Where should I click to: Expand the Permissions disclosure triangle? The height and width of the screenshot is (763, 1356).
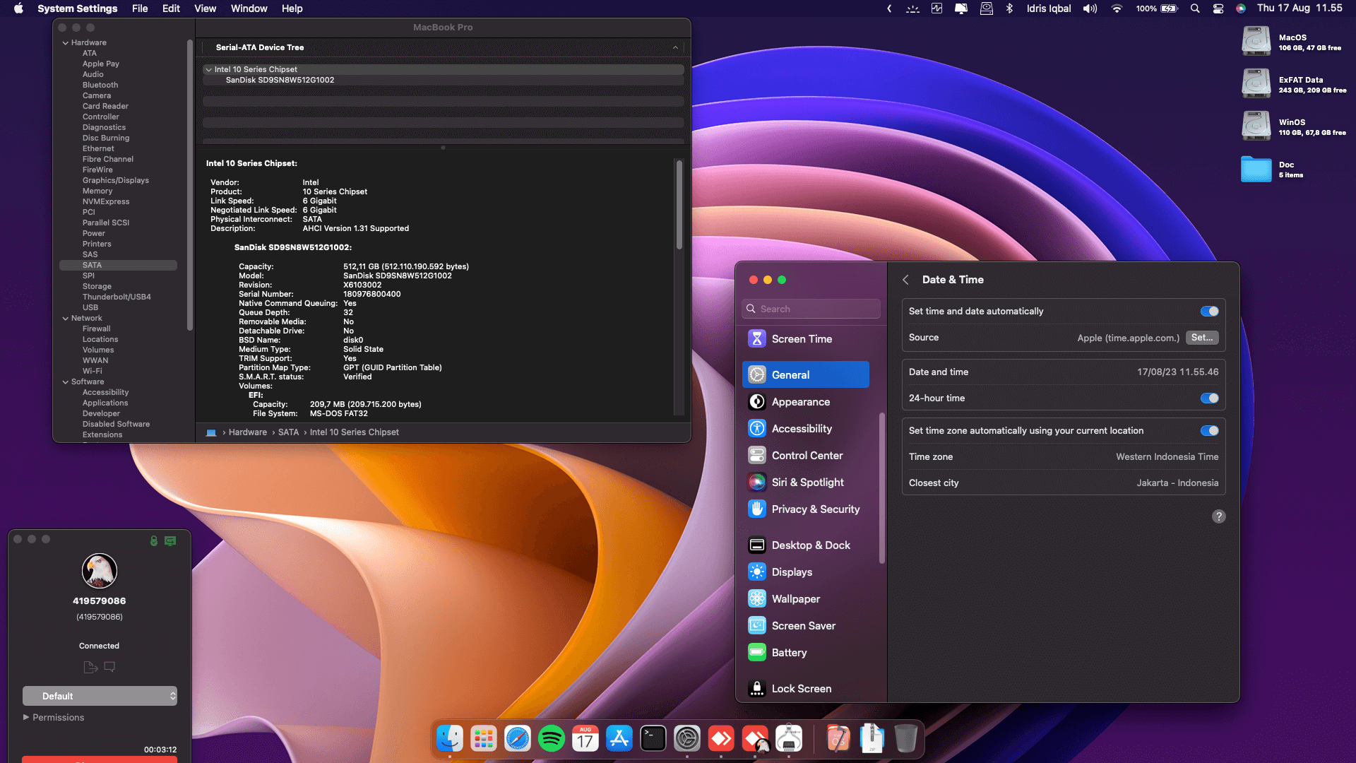[26, 717]
